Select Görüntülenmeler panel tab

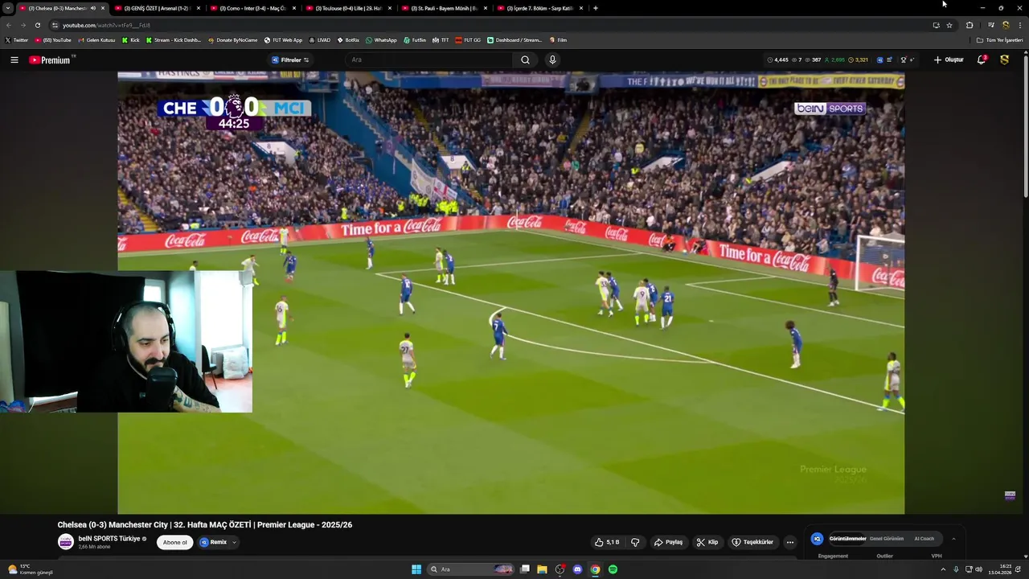tap(847, 539)
